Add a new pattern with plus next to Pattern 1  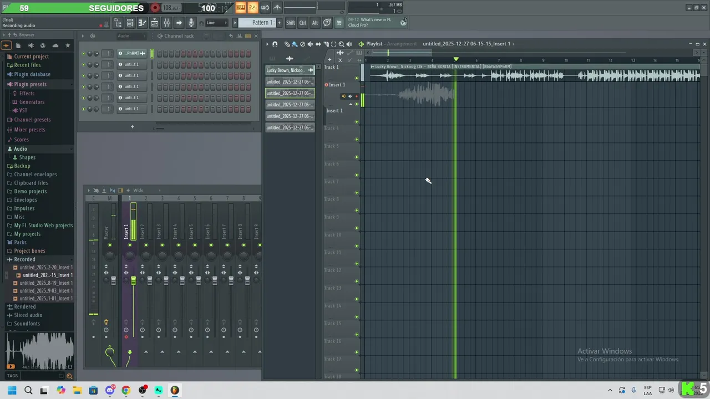[x=279, y=23]
